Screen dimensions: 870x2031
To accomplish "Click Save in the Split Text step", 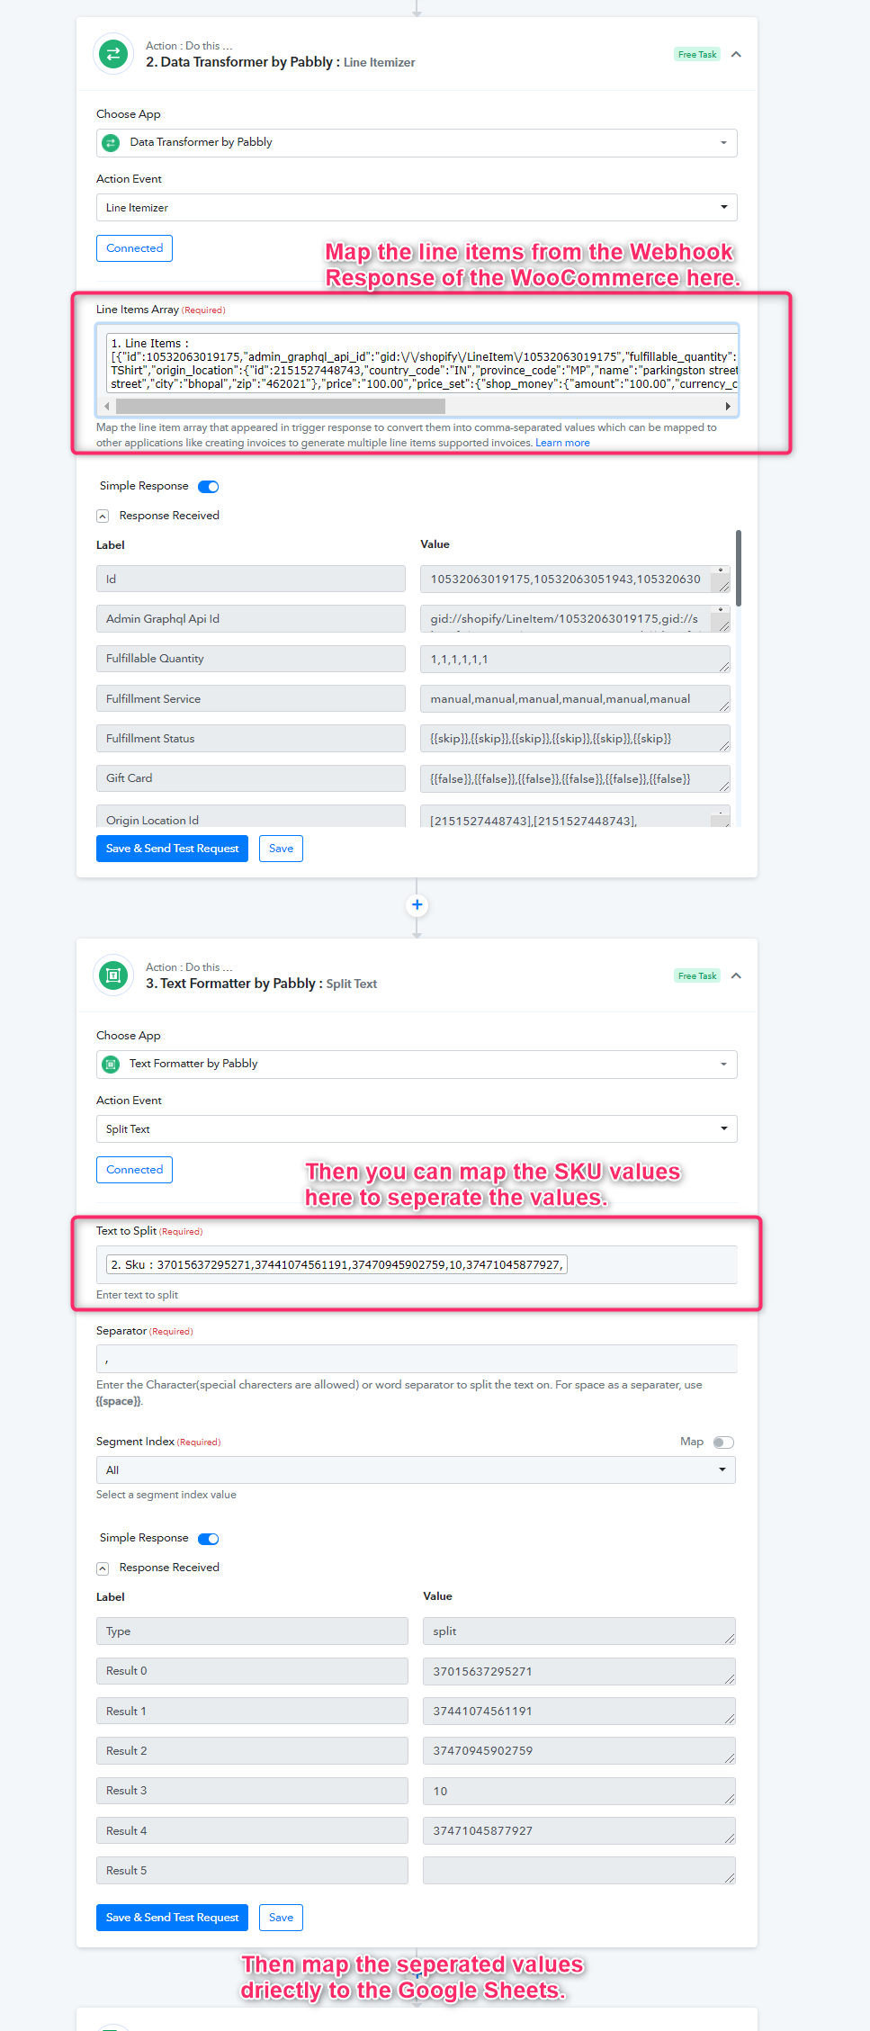I will coord(281,1918).
